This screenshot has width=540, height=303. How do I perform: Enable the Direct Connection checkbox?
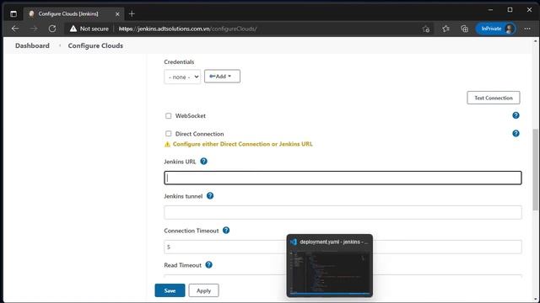168,134
